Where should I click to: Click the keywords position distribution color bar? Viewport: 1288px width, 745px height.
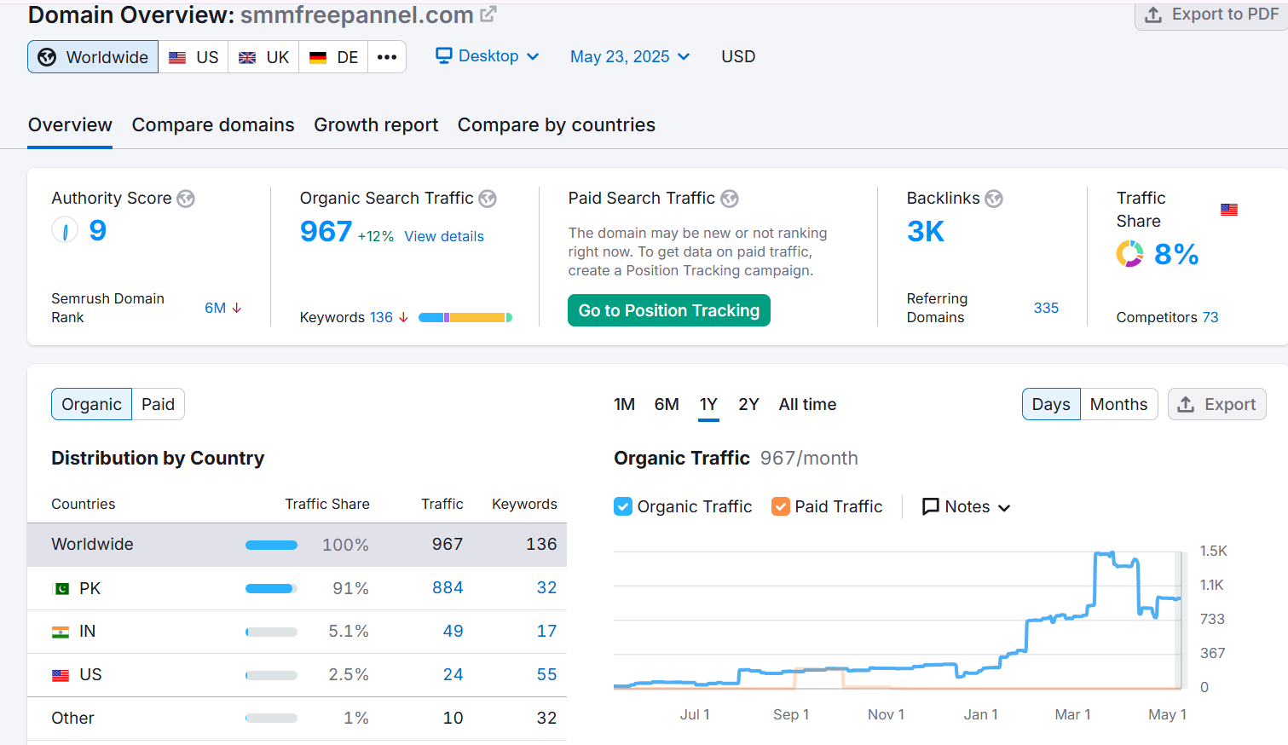[465, 317]
